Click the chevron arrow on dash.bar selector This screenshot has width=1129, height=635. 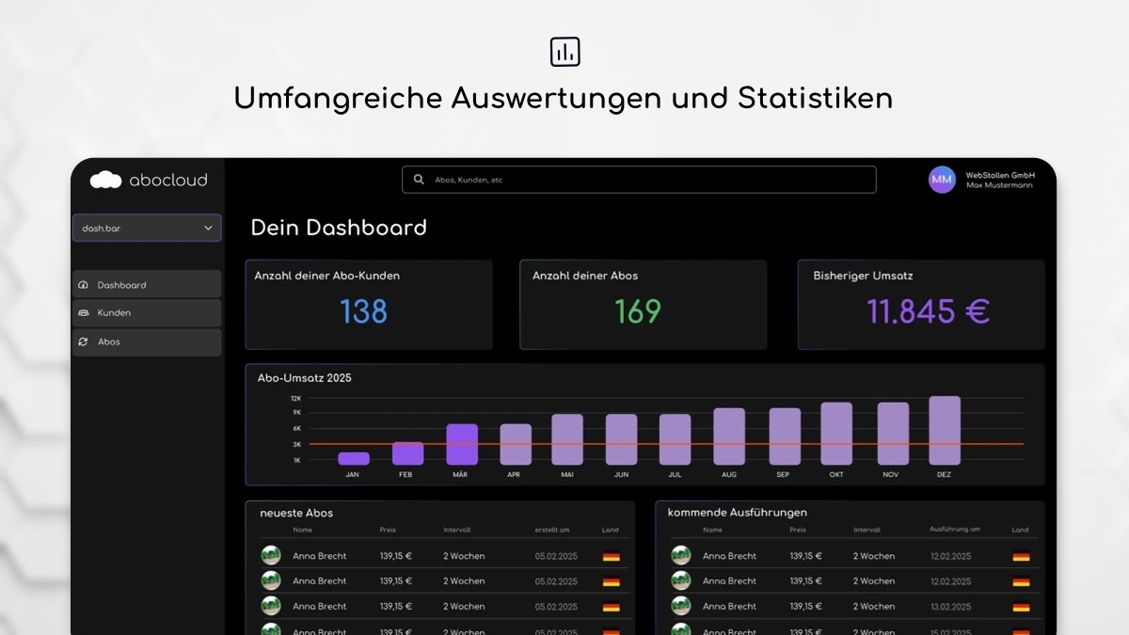[x=208, y=228]
